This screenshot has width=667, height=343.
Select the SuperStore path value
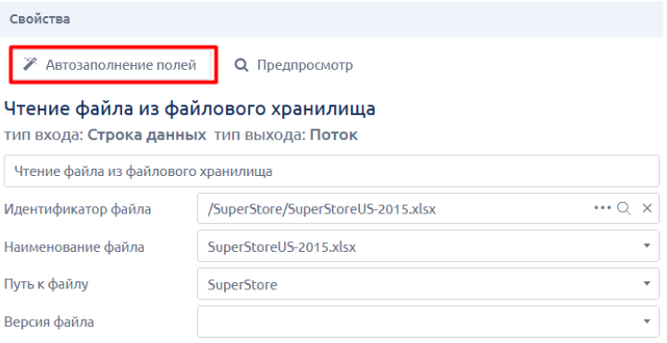pyautogui.click(x=242, y=285)
